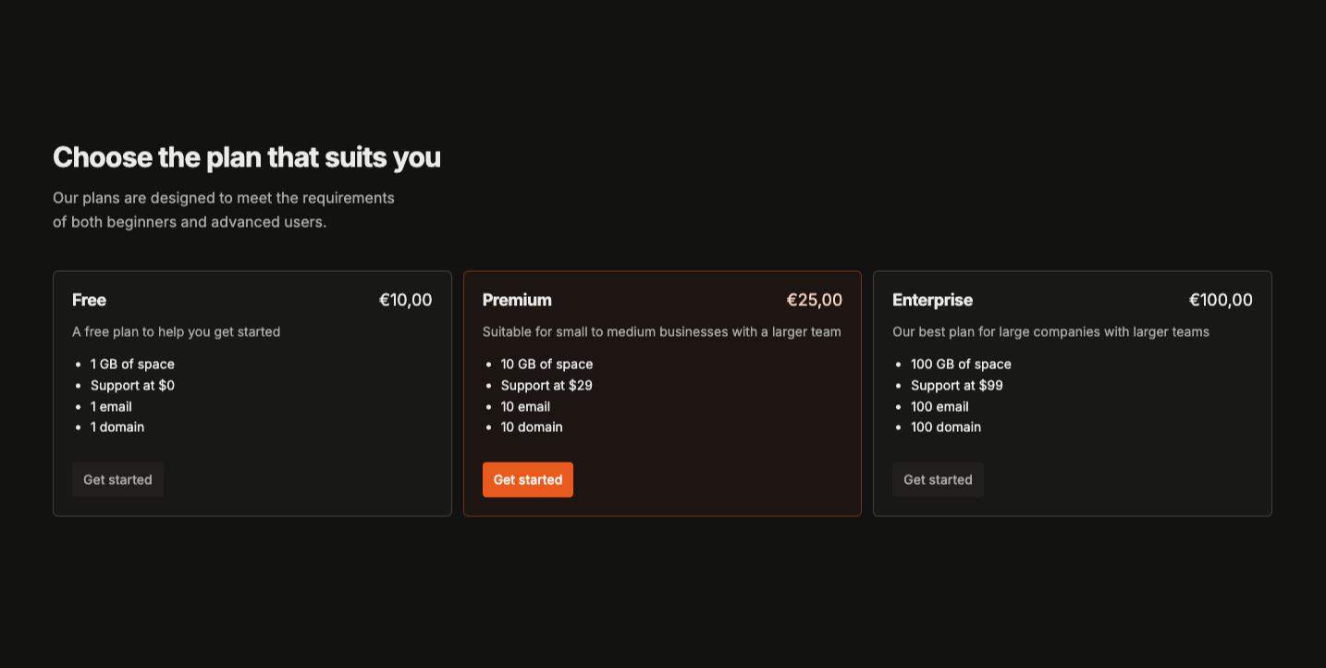Click the Enterprise plan title
1326x668 pixels.
point(932,300)
